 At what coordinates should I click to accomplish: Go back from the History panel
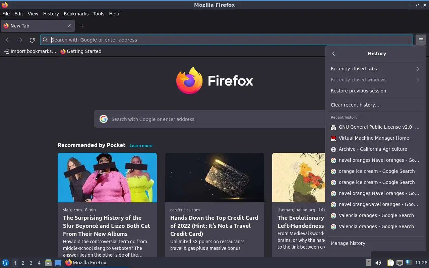coord(333,54)
